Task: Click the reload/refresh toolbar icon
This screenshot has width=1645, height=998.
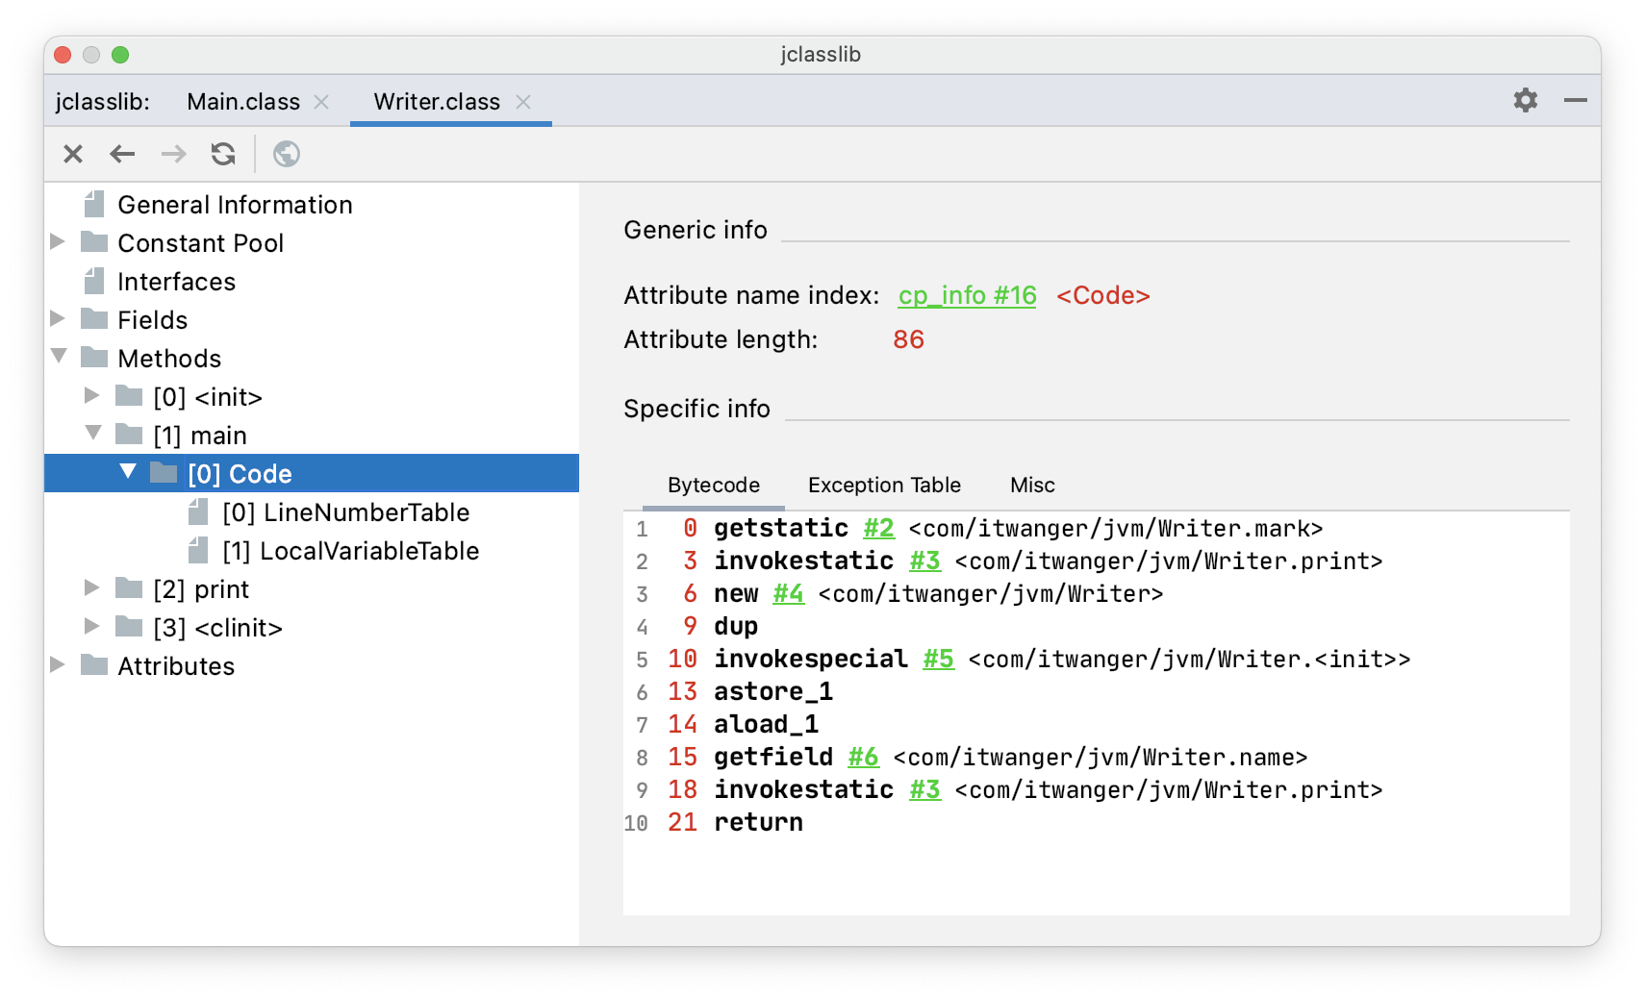Action: [223, 154]
